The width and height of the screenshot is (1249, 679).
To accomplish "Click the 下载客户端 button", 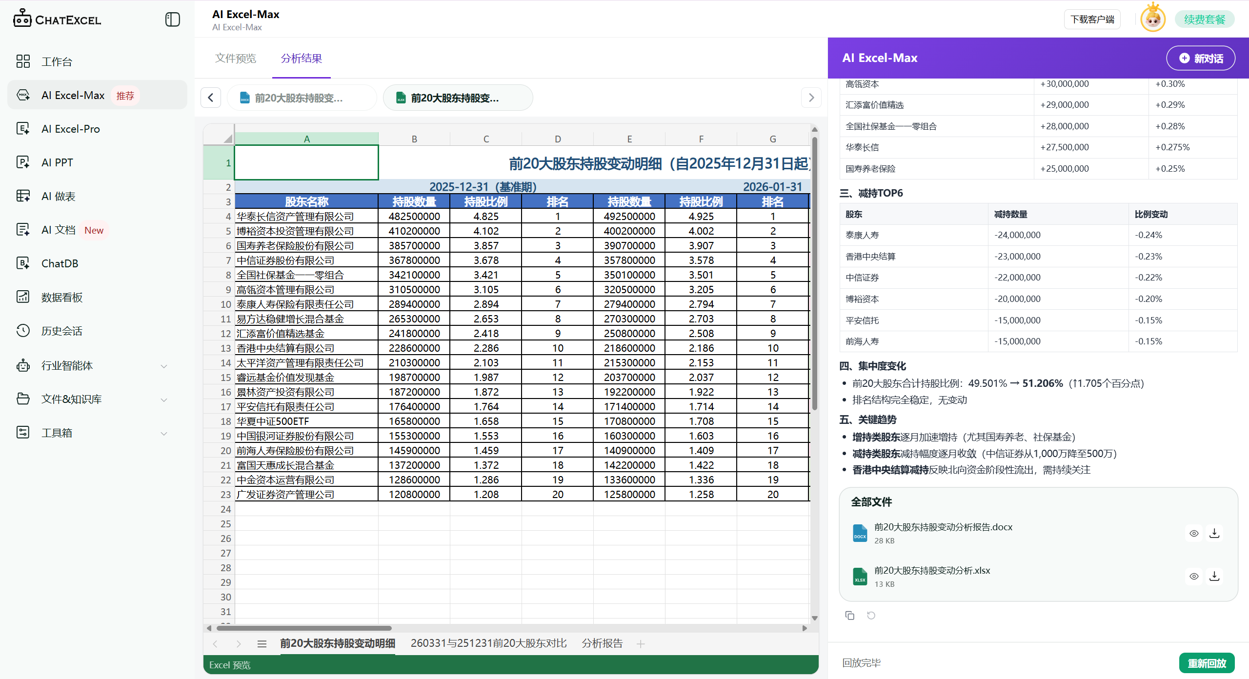I will click(1092, 19).
